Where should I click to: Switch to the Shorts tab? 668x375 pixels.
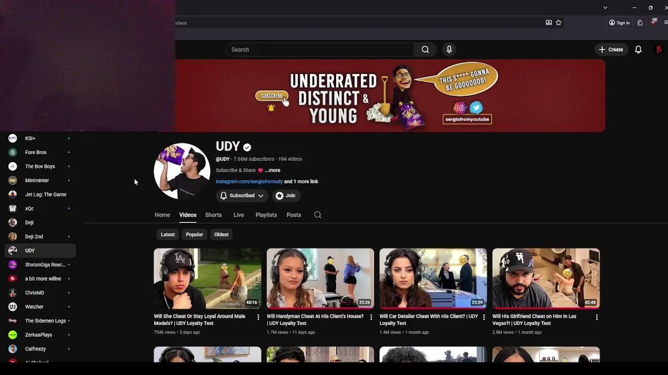[x=213, y=215]
